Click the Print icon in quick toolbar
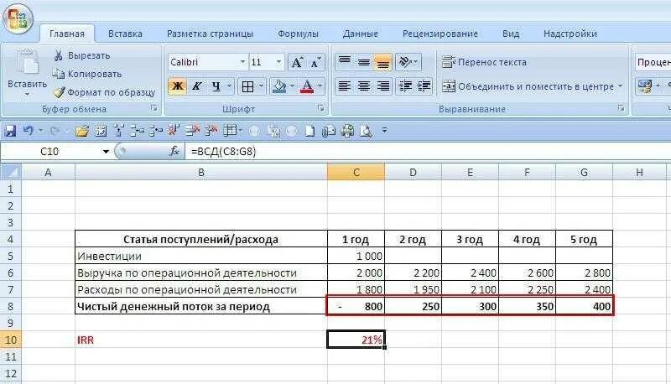671x384 pixels. (x=347, y=131)
